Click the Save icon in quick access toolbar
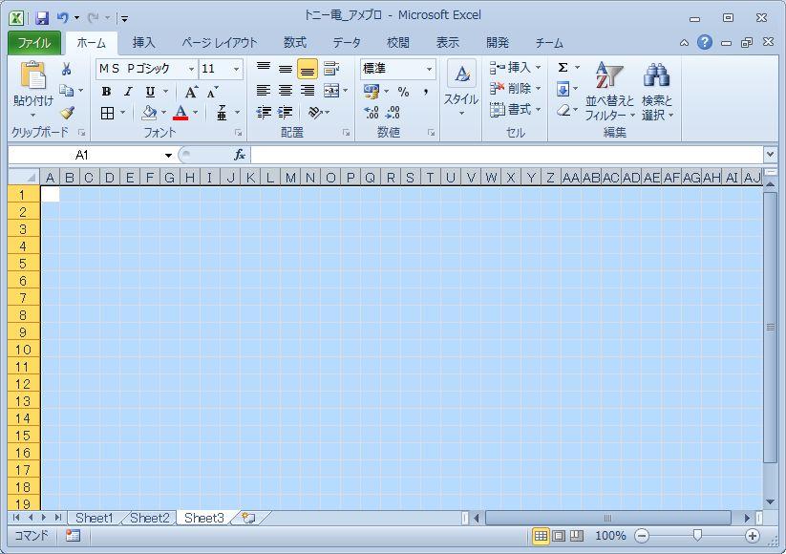The height and width of the screenshot is (554, 786). 42,17
